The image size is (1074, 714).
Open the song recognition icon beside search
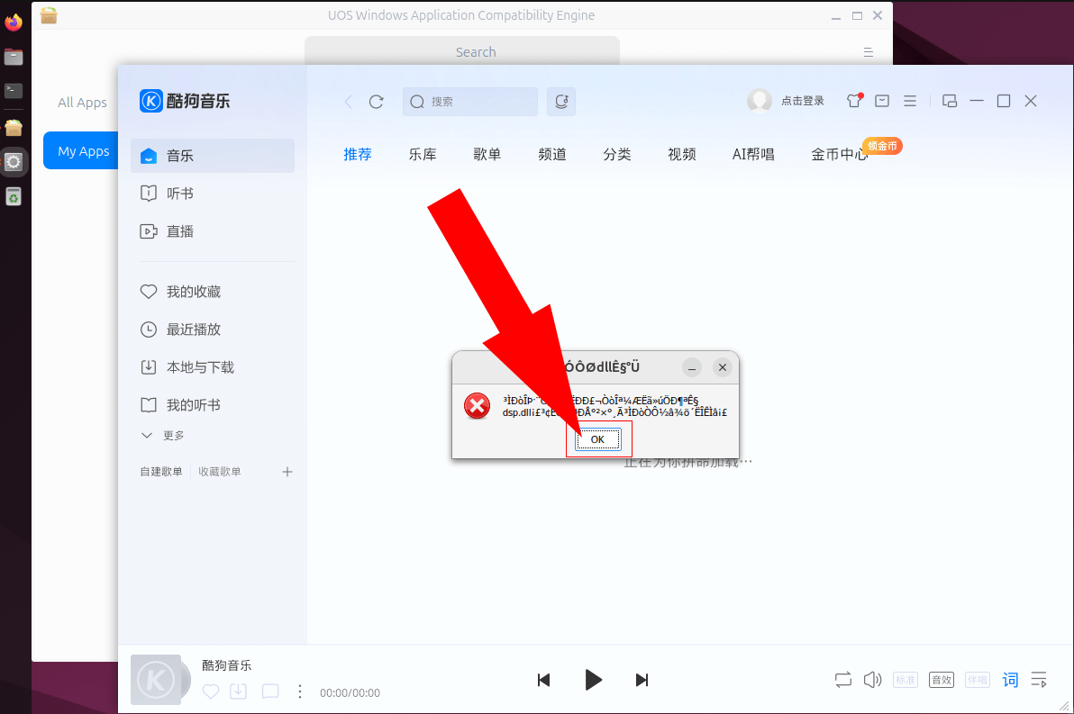tap(561, 102)
